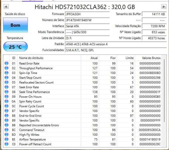169x150 pixels.
Task: Click status icon for Seek Time Performance
Action: coord(6,92)
